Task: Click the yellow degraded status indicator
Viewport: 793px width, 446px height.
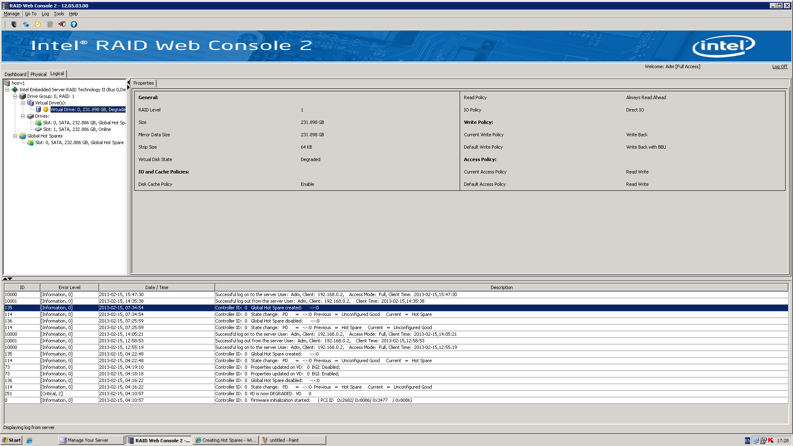Action: pos(46,109)
